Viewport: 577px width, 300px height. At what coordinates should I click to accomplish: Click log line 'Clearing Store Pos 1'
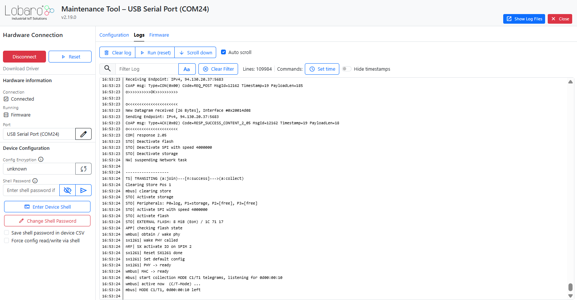click(x=148, y=185)
